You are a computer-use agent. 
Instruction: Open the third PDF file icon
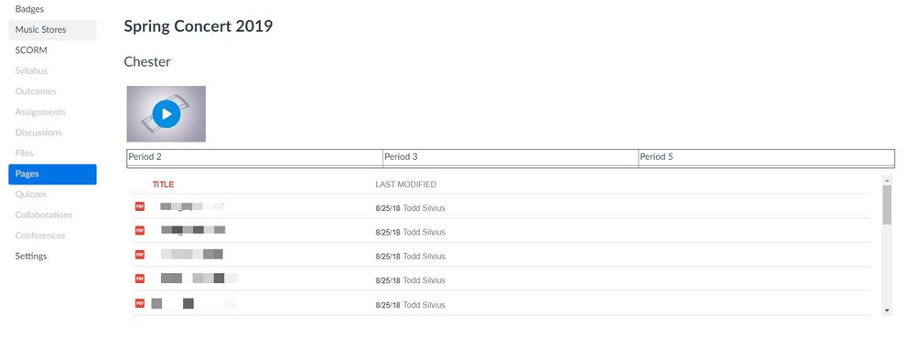[140, 255]
